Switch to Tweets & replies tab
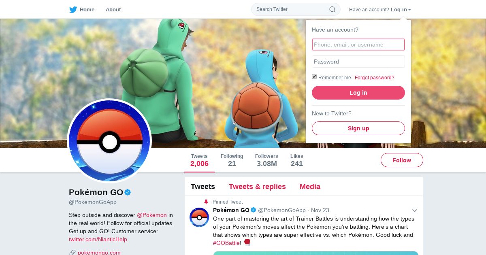 click(257, 187)
